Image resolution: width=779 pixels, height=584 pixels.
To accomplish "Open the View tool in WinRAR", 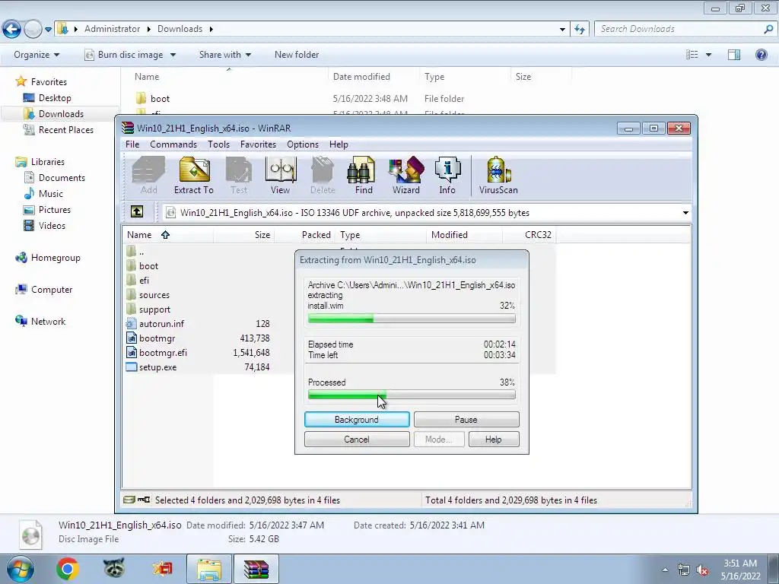I will pos(280,175).
